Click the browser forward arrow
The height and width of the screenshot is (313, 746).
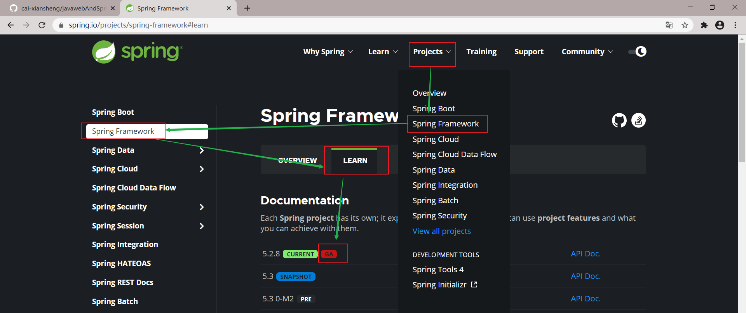(26, 25)
